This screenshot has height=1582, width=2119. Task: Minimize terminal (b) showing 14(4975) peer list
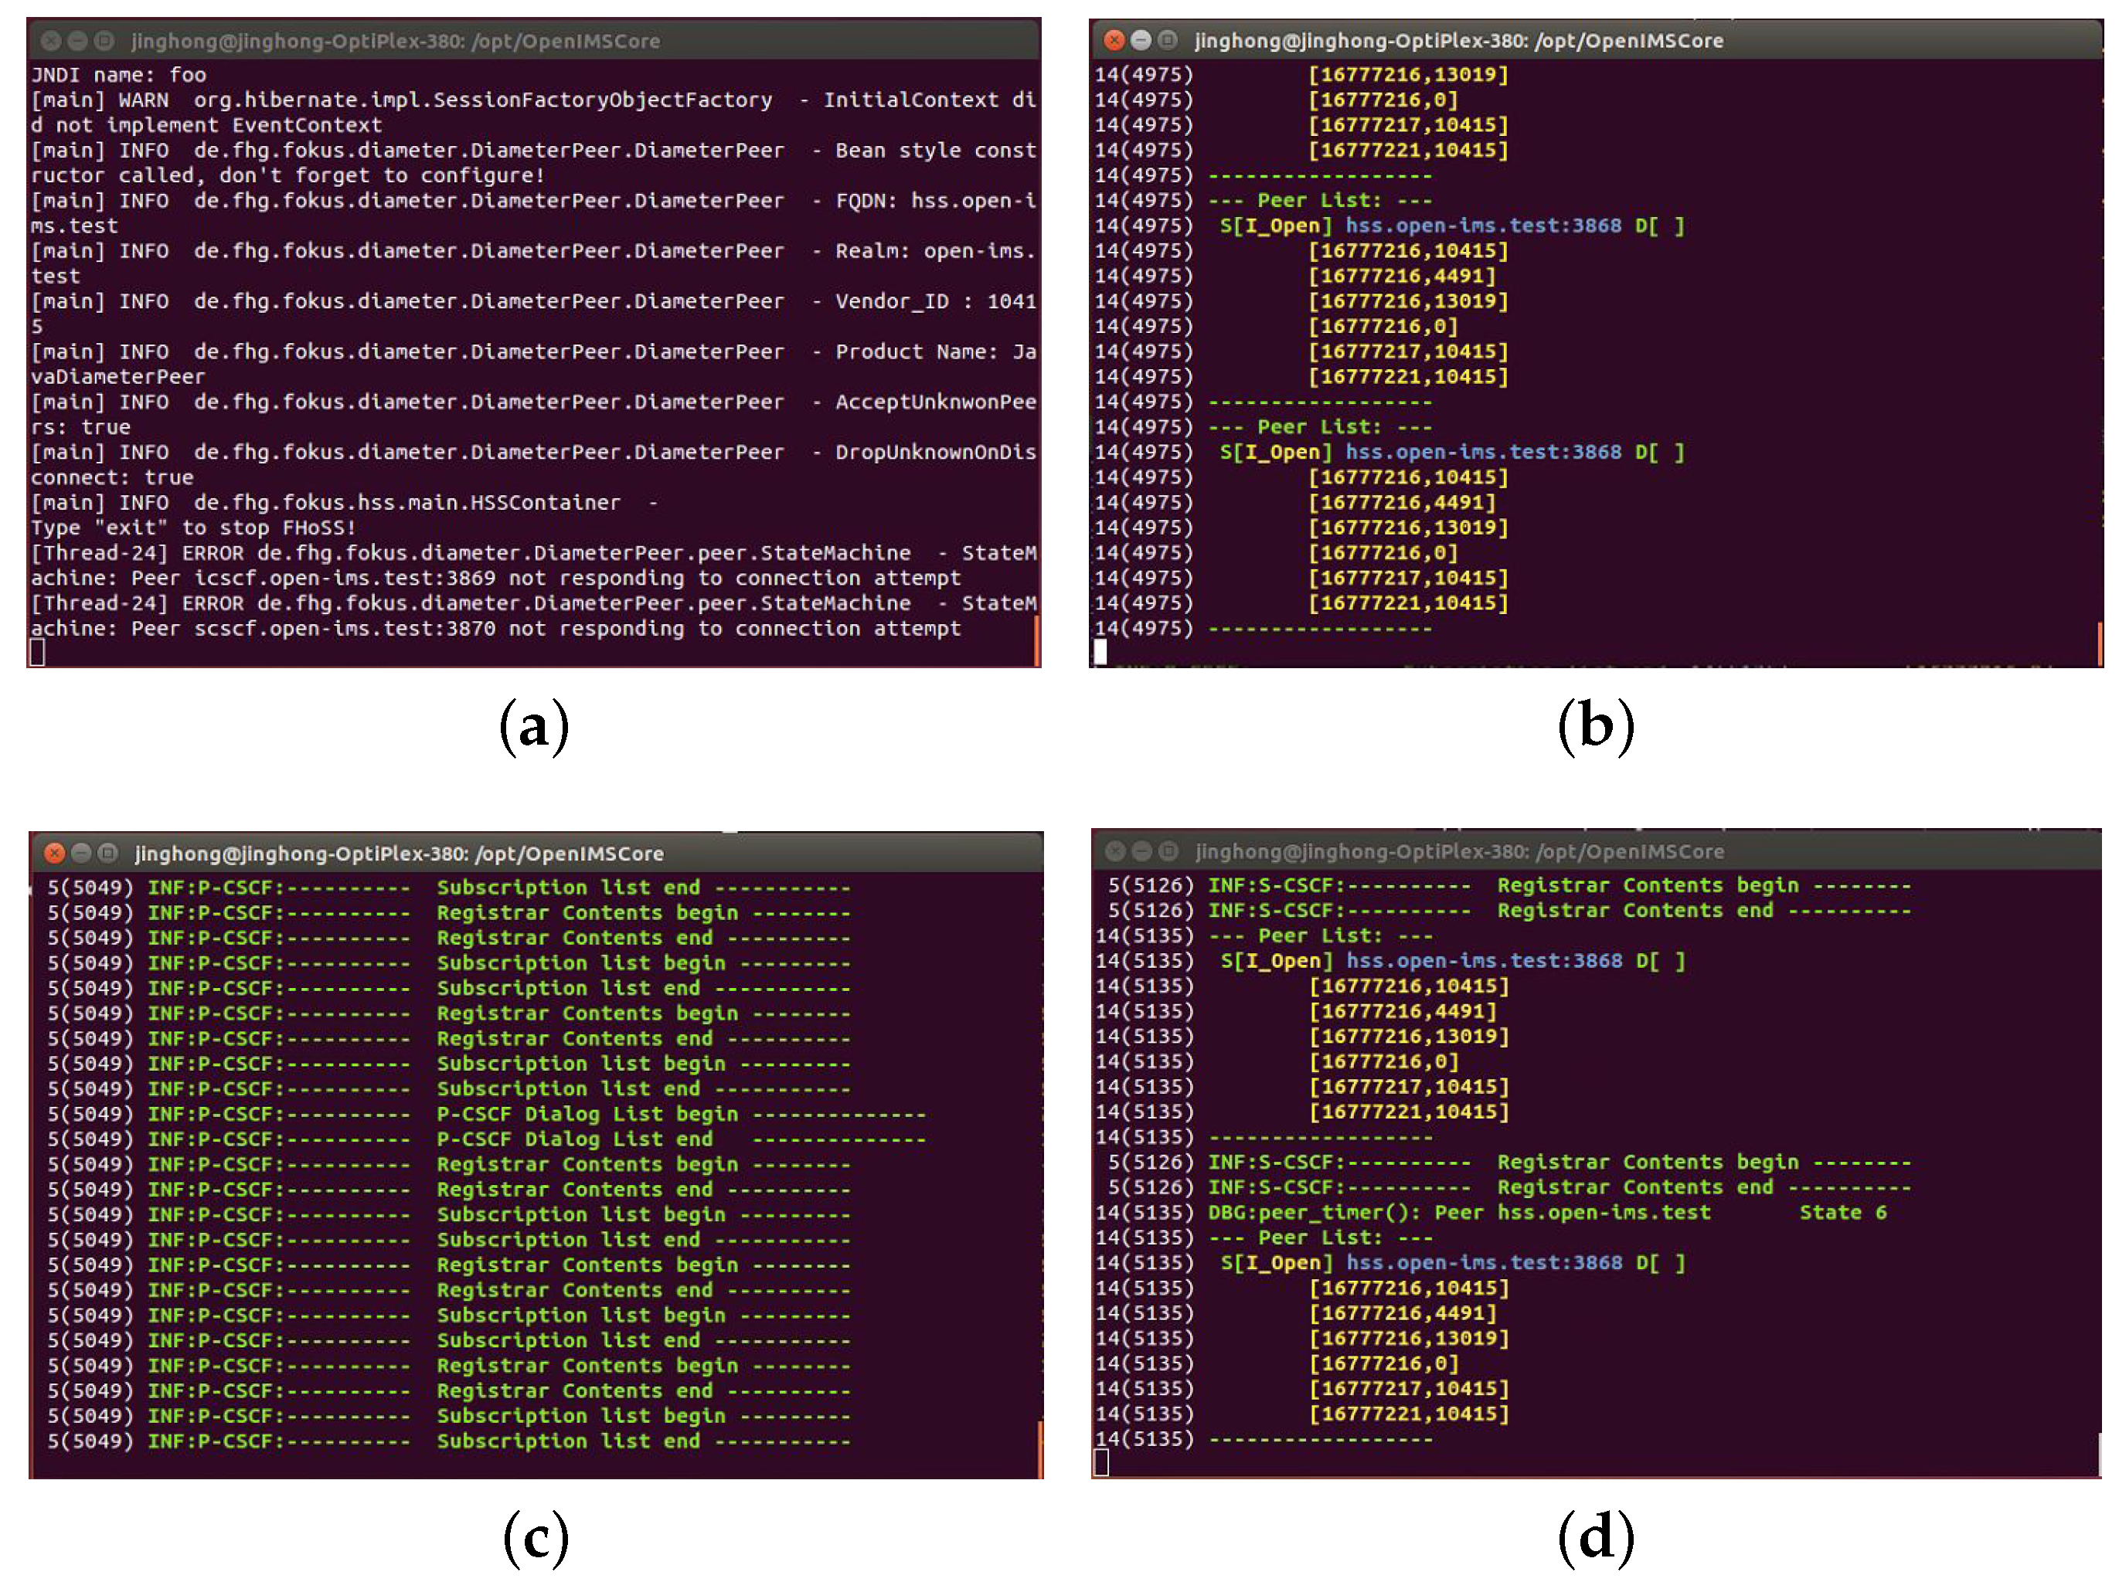(1140, 40)
